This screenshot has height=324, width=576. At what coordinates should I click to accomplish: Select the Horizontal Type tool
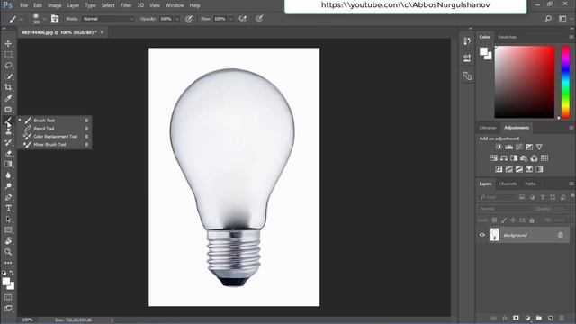point(8,208)
